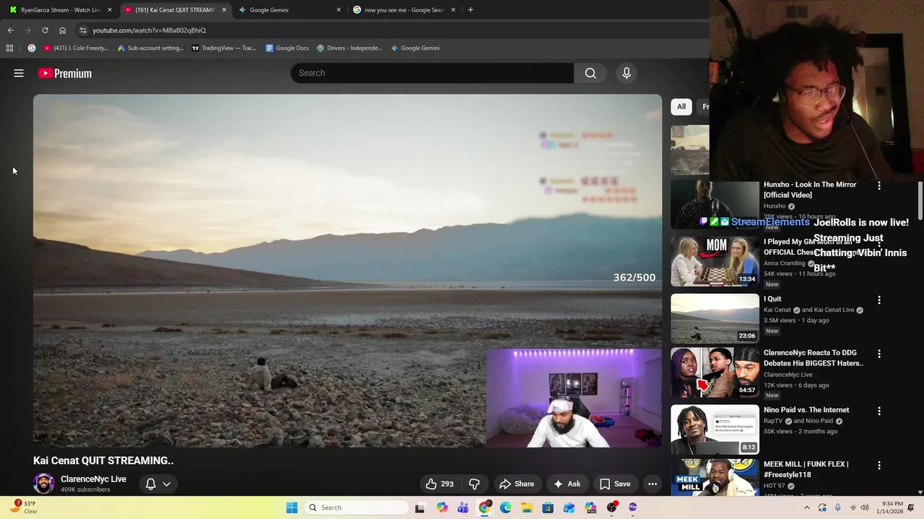
Task: Open Microsoft Edge from taskbar
Action: click(505, 507)
